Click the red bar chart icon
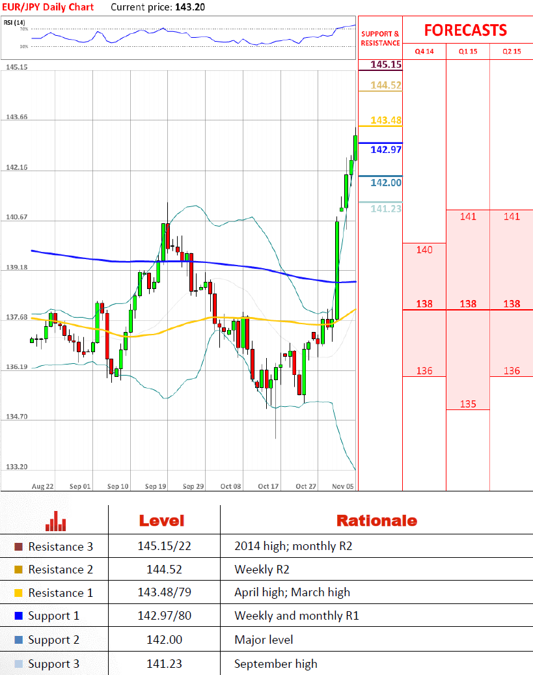Viewport: 533px width, 675px height. (55, 521)
